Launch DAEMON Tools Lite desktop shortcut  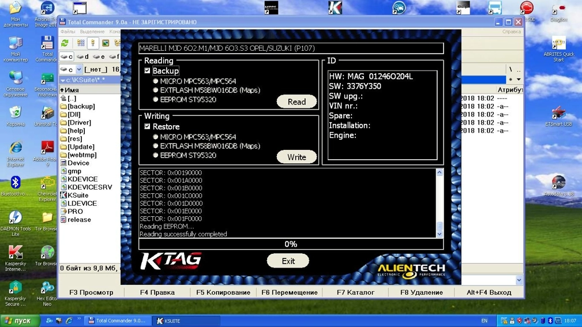[15, 224]
